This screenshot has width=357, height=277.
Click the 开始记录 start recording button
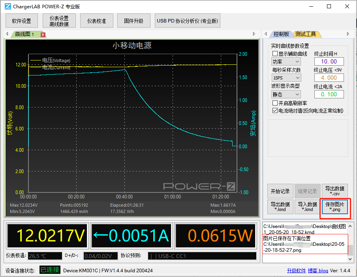(280, 191)
